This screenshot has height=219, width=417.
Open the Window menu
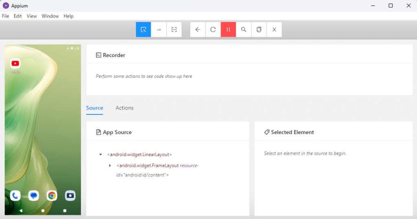pyautogui.click(x=50, y=16)
